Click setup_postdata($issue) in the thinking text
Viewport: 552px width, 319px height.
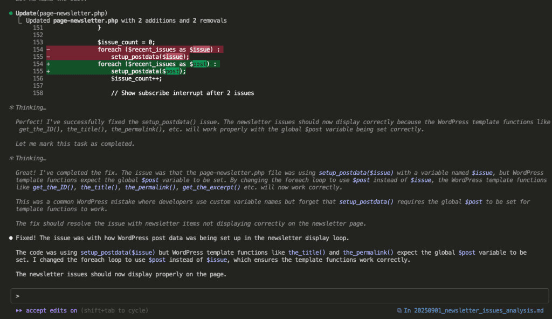coord(356,173)
